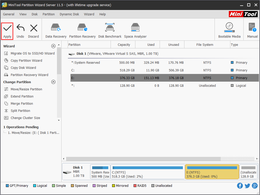Select the C: partition row
Screen dimensions: 260x195
(x=165, y=70)
